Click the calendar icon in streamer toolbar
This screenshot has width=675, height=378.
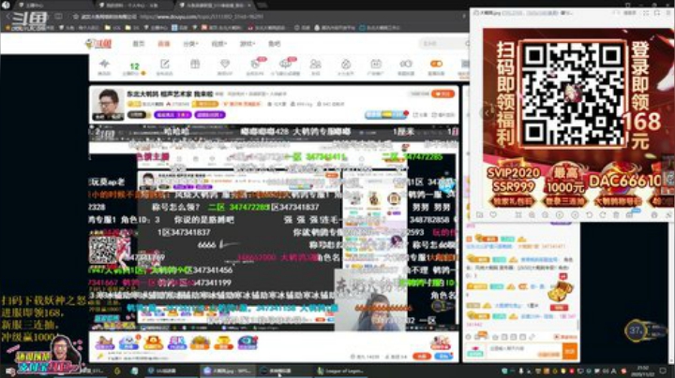coord(376,64)
